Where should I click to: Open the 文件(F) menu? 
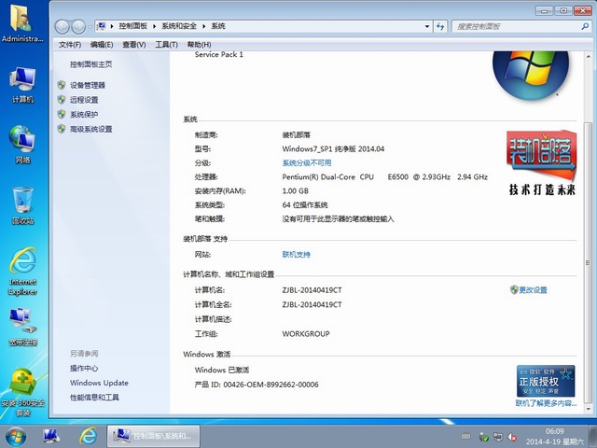pyautogui.click(x=70, y=45)
